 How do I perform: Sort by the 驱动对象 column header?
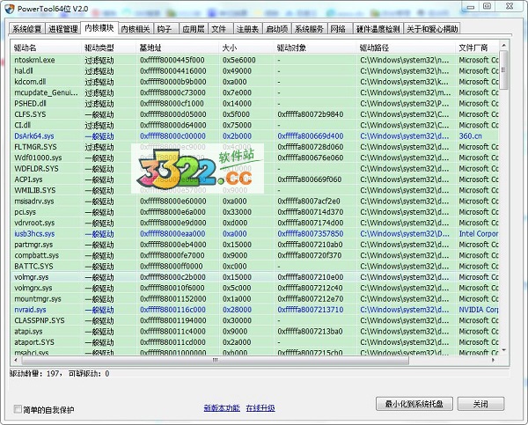coord(316,48)
